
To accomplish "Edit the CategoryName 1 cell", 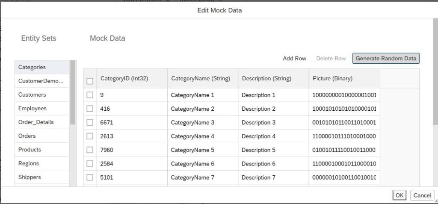I will (203, 95).
